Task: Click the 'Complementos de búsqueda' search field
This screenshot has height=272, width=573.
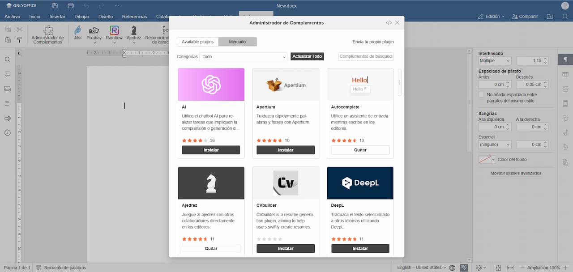Action: point(366,56)
